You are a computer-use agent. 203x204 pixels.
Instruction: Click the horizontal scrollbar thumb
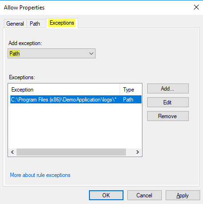(71, 152)
